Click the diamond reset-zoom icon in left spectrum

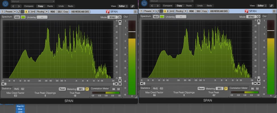point(120,84)
